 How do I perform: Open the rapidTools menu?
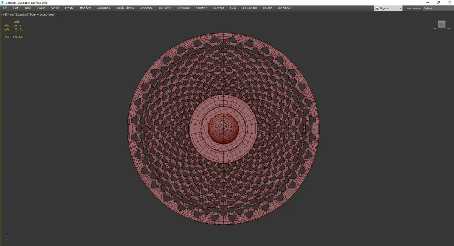tap(285, 8)
